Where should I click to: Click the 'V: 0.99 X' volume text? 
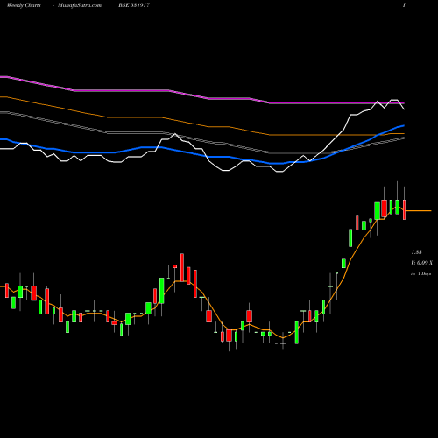(x=421, y=263)
